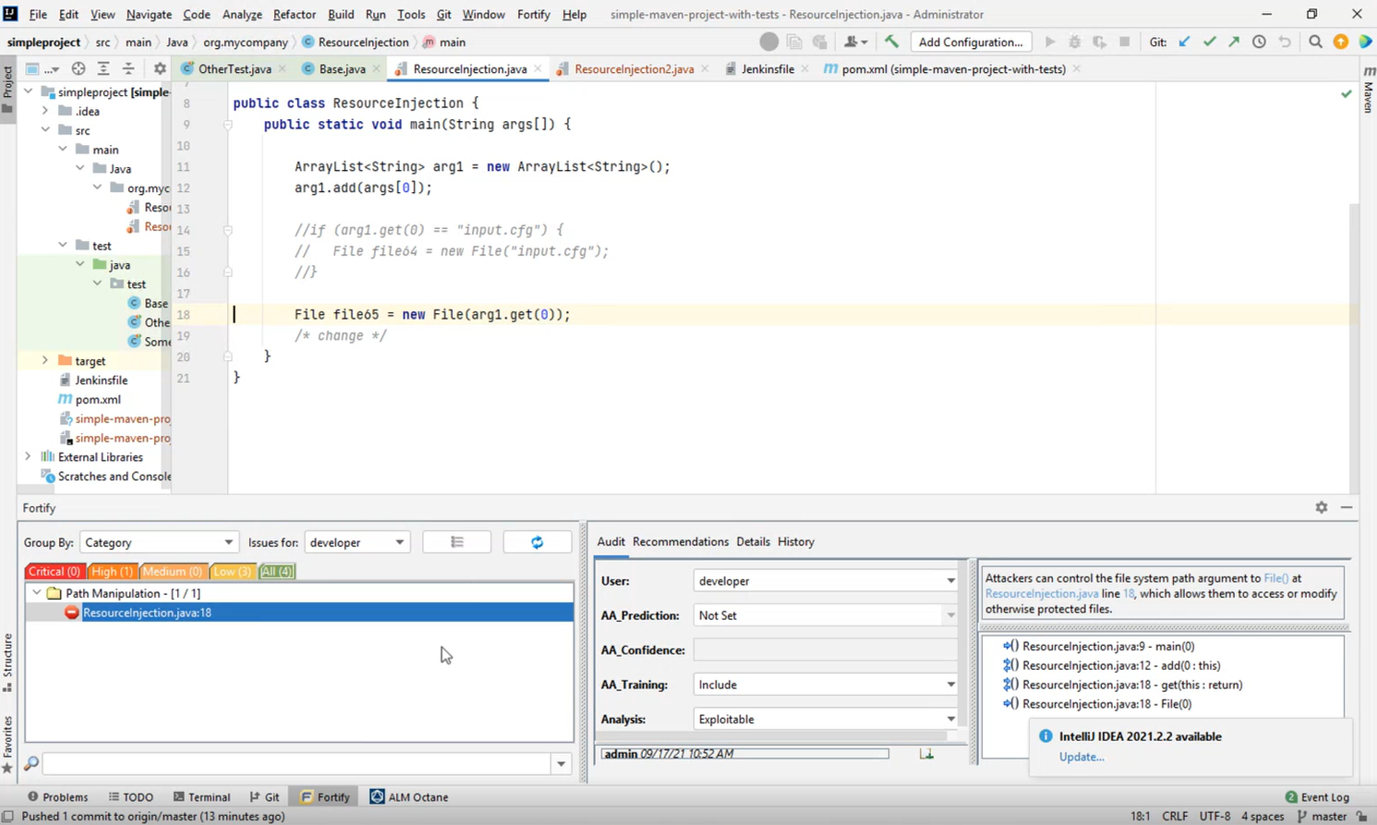Click the Git update project arrow
This screenshot has width=1377, height=825.
(1184, 42)
